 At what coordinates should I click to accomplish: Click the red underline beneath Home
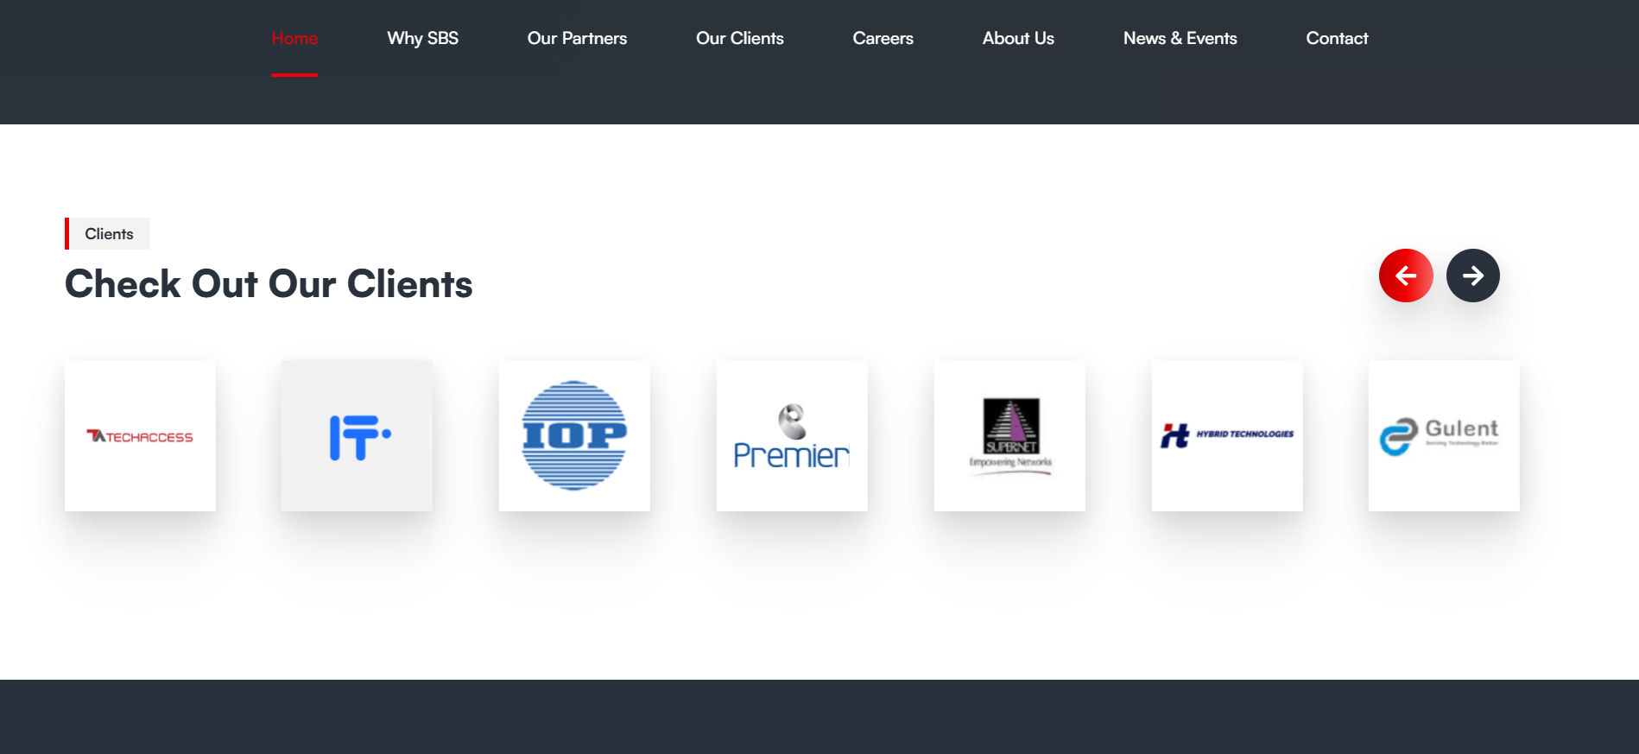(x=294, y=75)
